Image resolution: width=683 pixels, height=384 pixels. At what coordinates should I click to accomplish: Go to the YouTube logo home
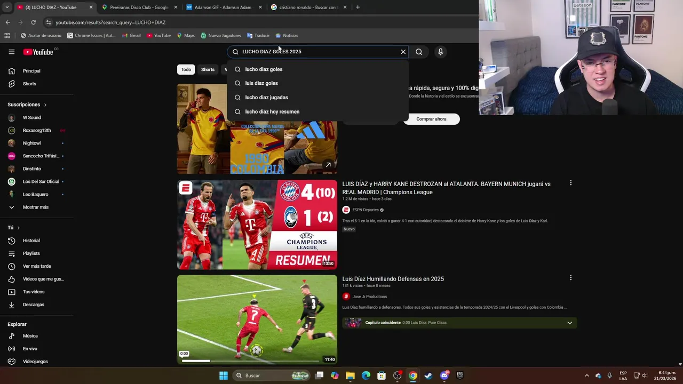pos(38,52)
